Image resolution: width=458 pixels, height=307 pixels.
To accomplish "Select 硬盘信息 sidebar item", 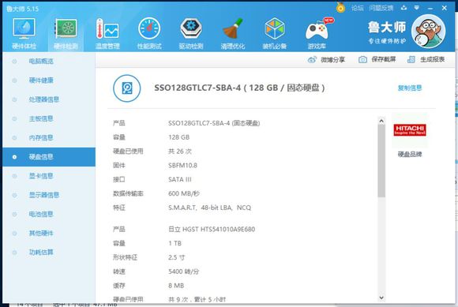I will (x=49, y=157).
